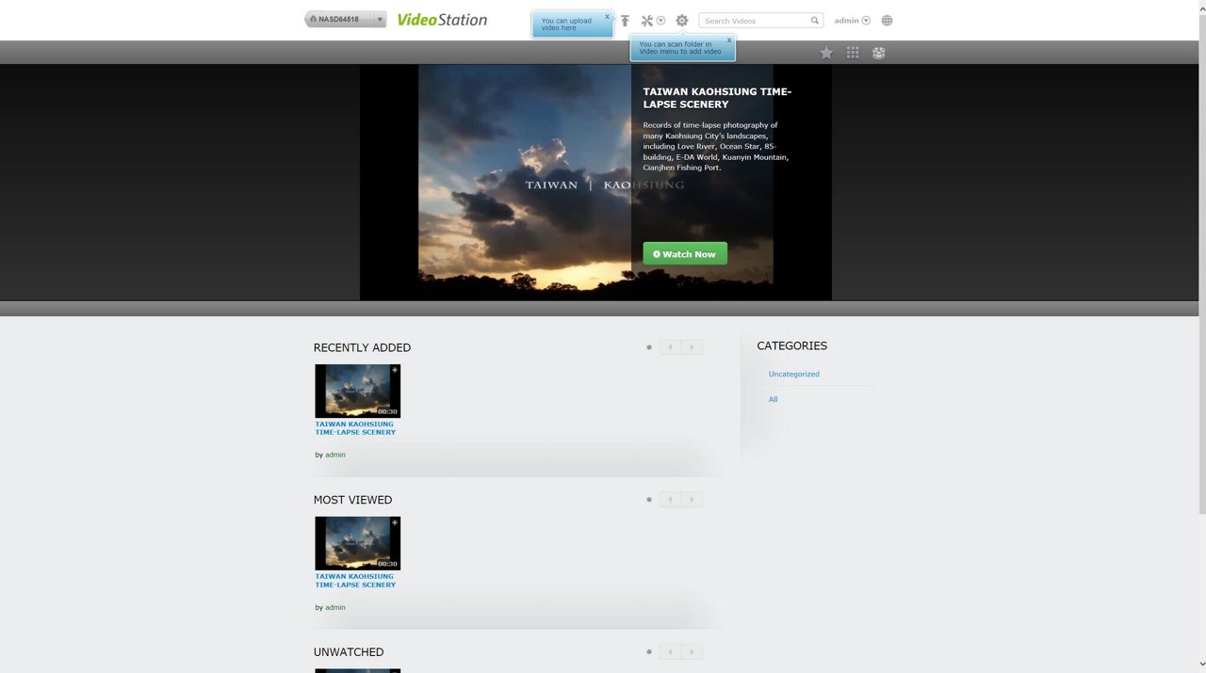Go to previous page in Unwatched

(670, 652)
